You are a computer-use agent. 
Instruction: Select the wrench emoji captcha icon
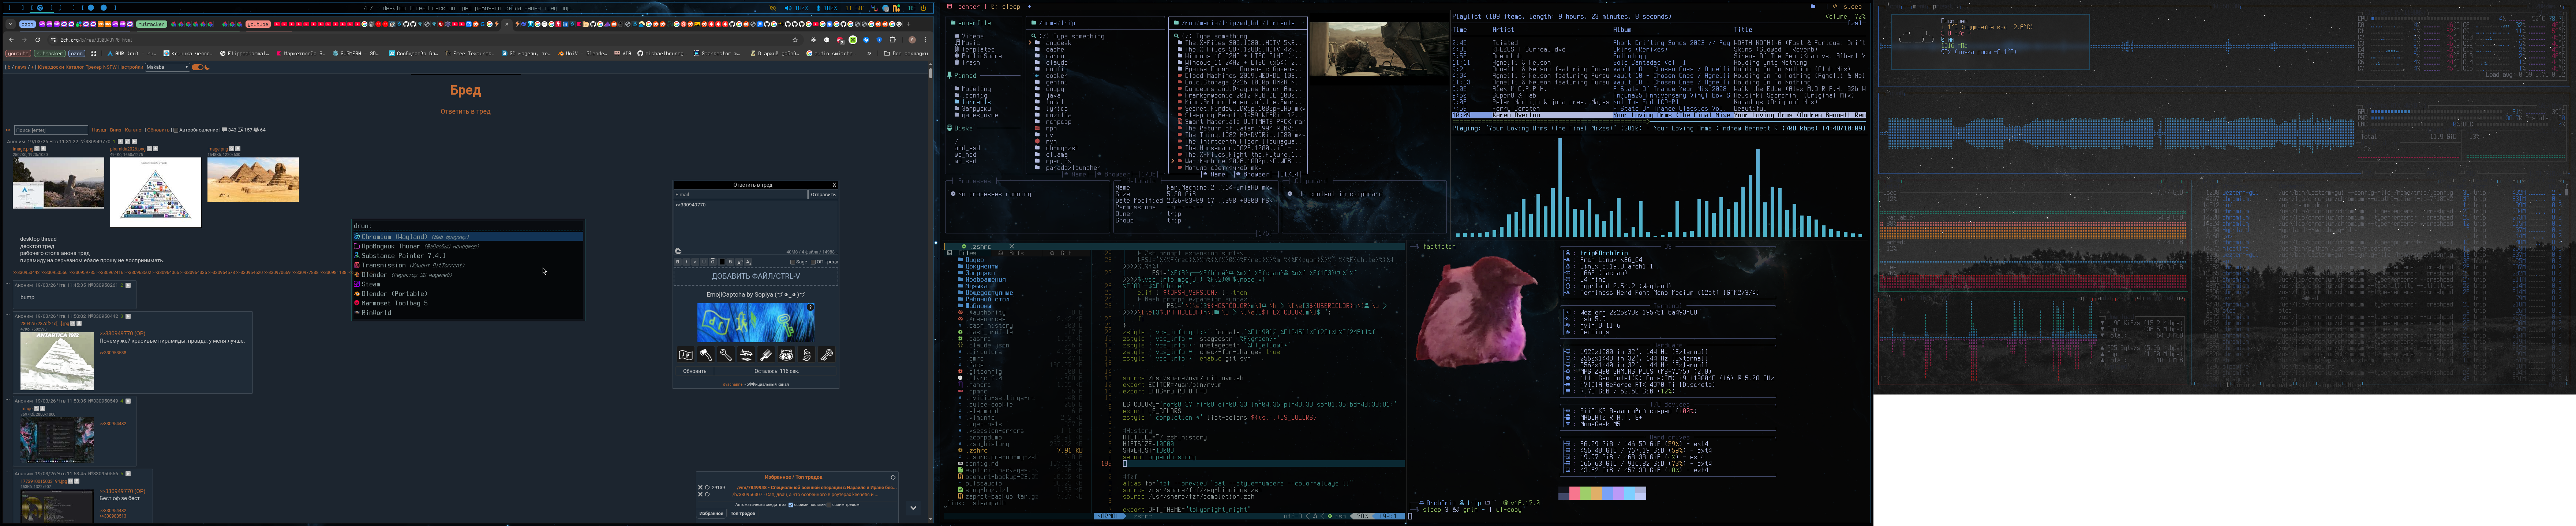726,354
